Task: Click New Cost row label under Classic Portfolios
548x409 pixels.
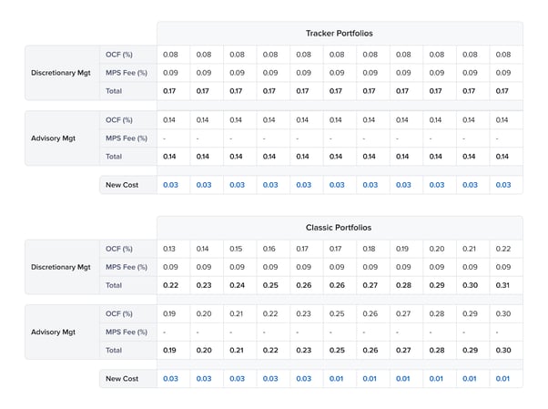Action: click(x=122, y=378)
